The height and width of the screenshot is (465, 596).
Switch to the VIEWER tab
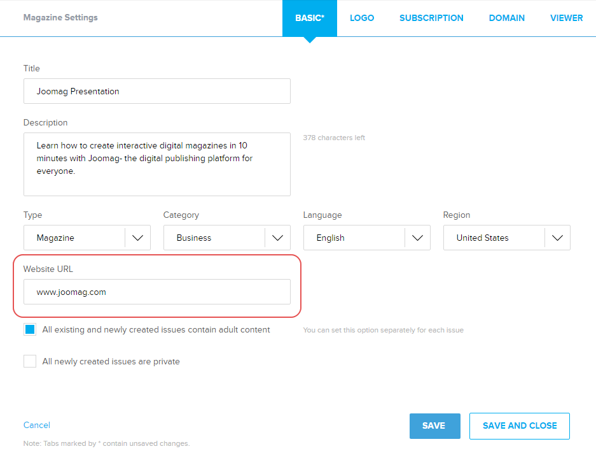pos(566,18)
